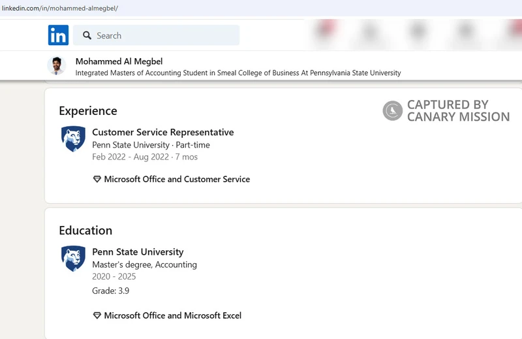Open Penn State University education entry
Viewport: 522px width, 339px height.
tap(138, 252)
